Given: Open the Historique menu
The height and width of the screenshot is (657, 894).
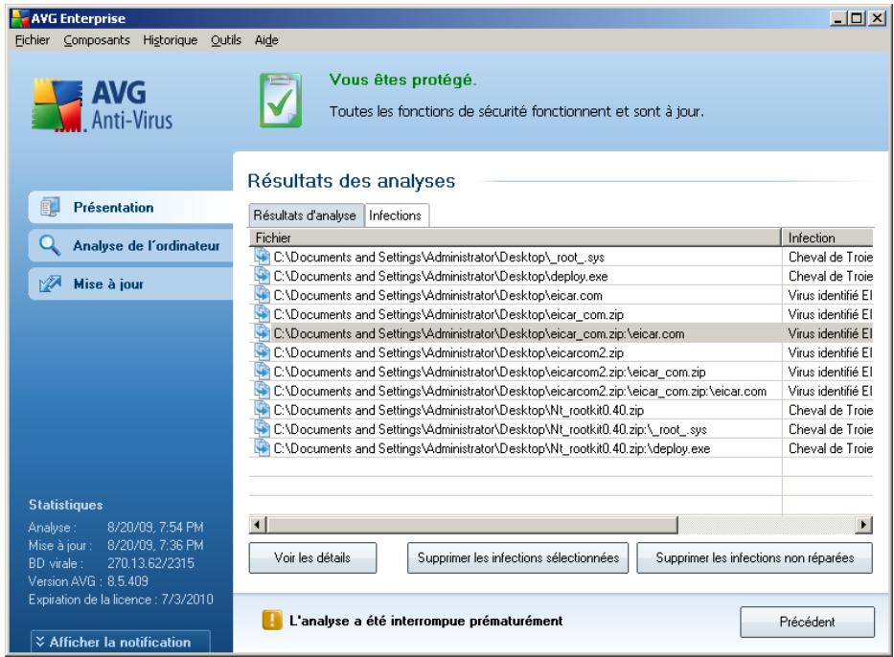Looking at the screenshot, I should 170,40.
